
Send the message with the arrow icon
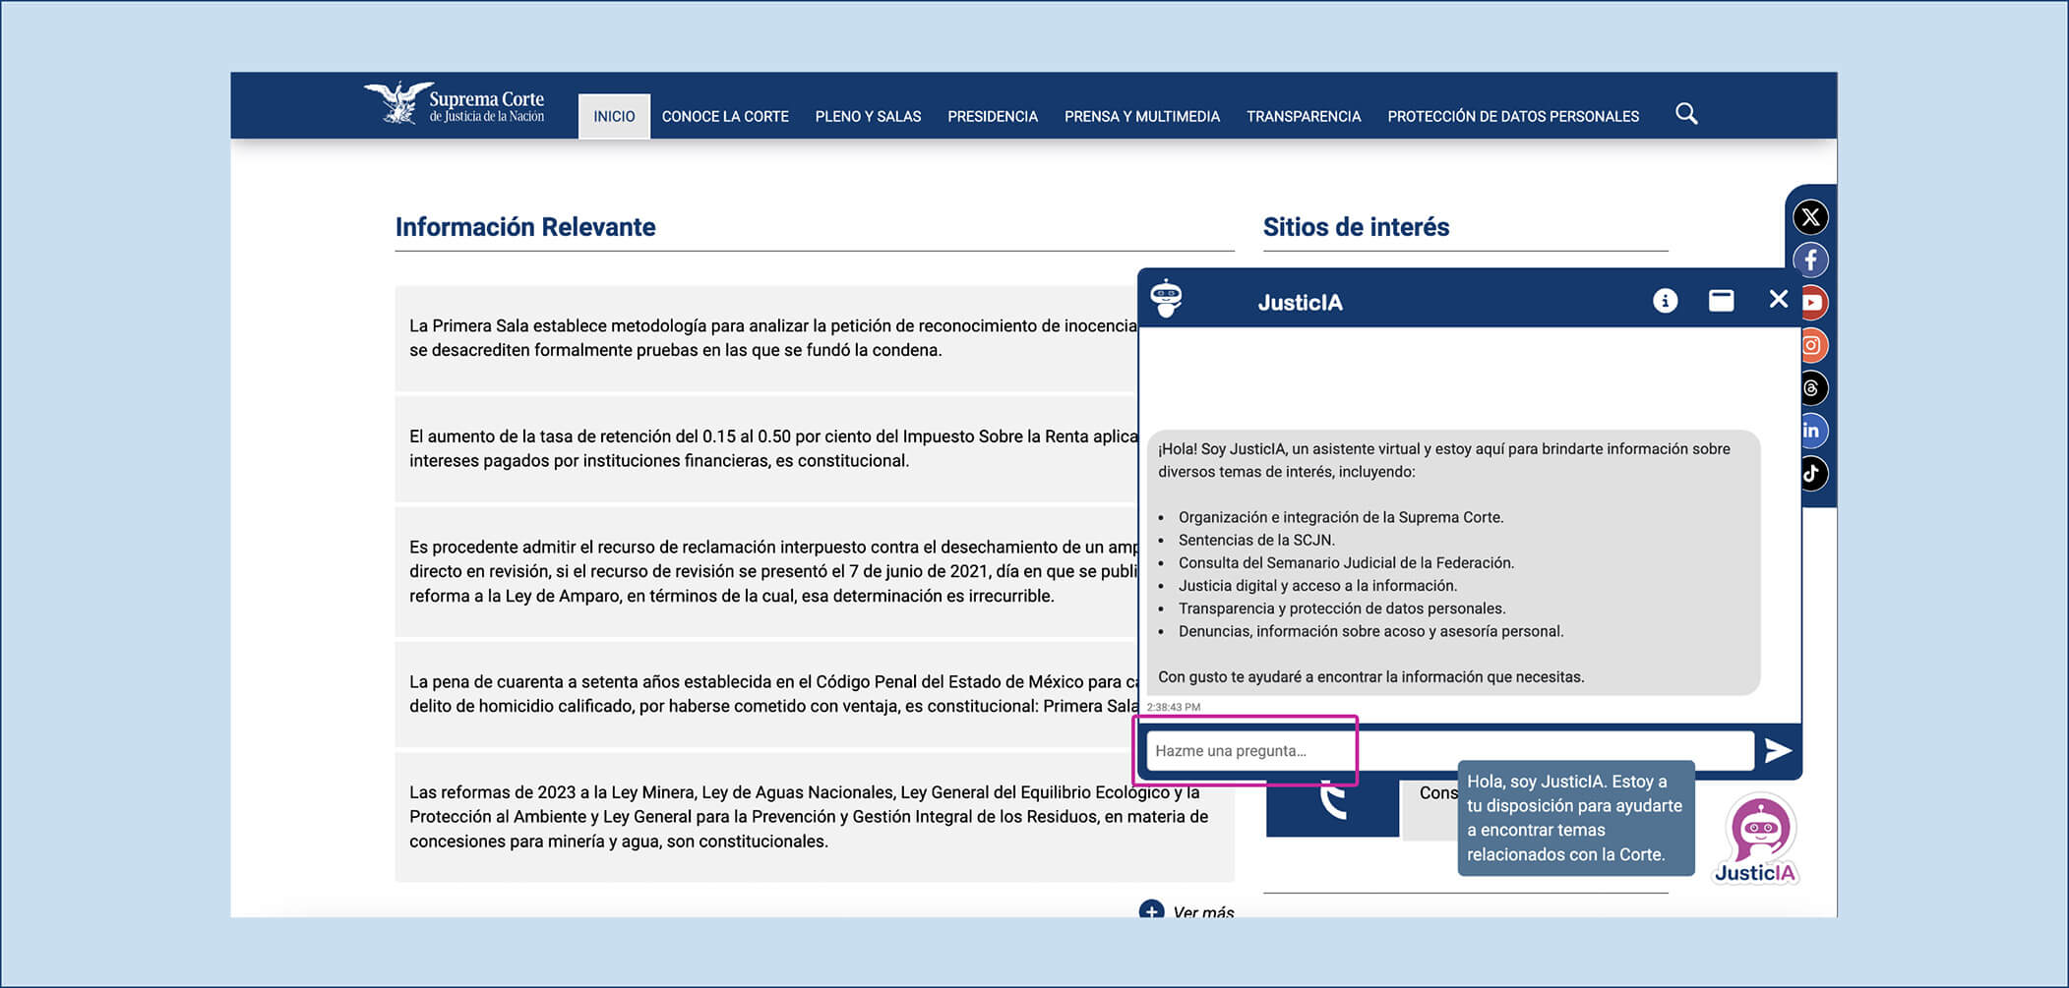1777,751
